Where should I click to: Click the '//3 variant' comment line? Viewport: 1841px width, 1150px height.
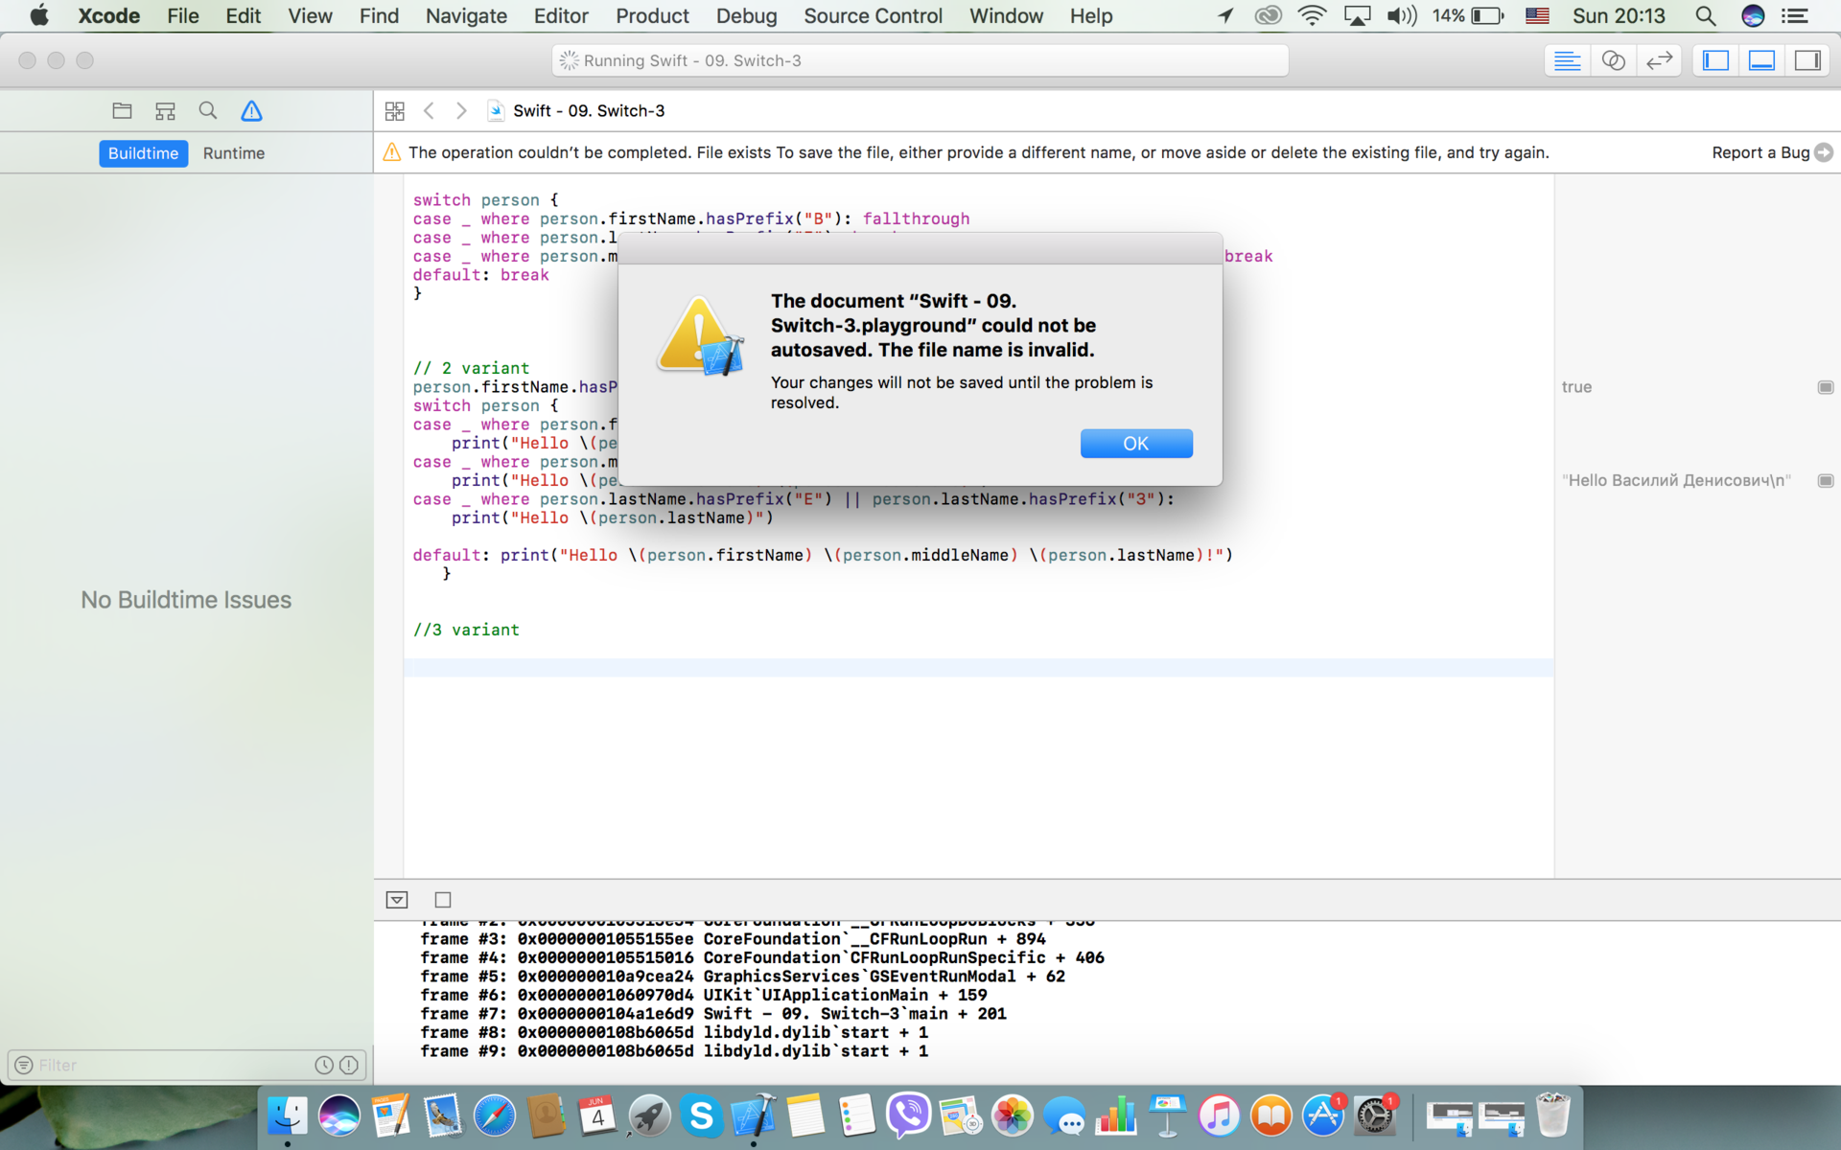pyautogui.click(x=466, y=630)
